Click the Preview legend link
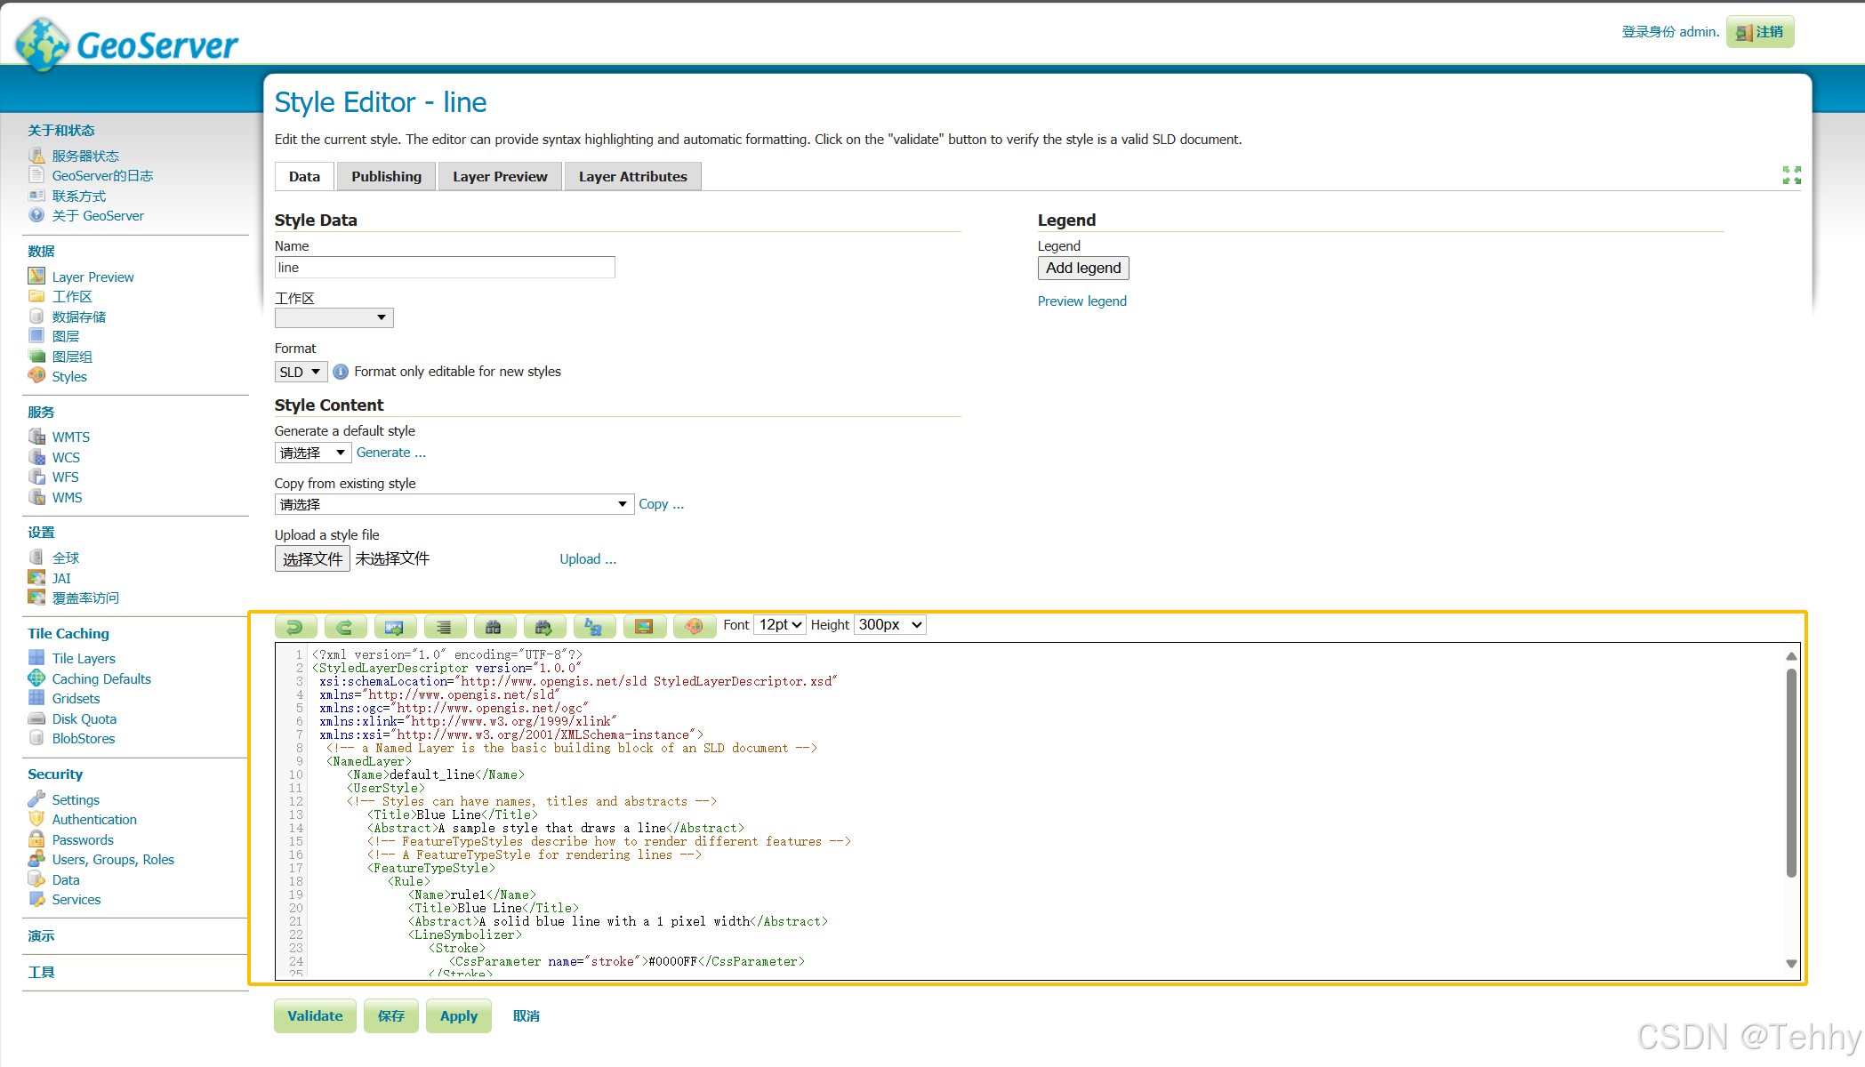Screen dimensions: 1865x1067 coord(1081,301)
